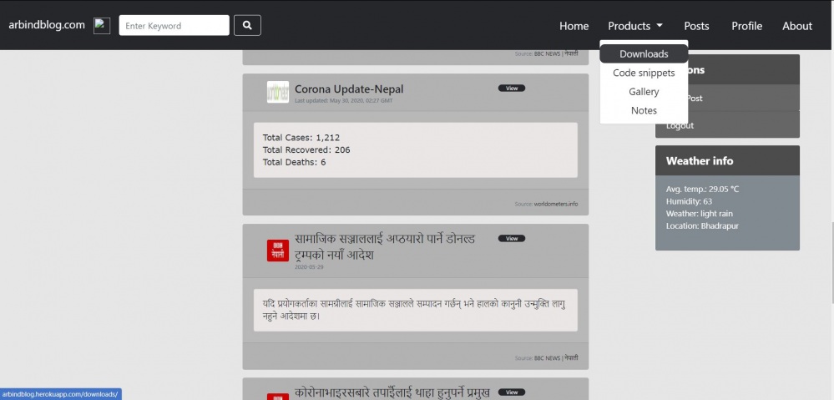Focus the Enter Keyword search field
Screen dimensions: 834x400
pos(174,26)
